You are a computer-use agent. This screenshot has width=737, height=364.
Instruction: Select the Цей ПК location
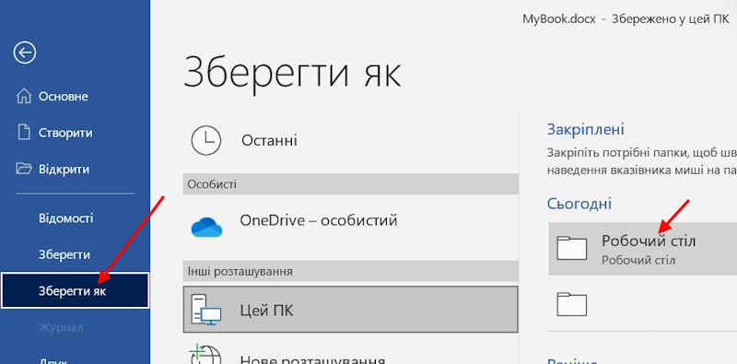(350, 309)
